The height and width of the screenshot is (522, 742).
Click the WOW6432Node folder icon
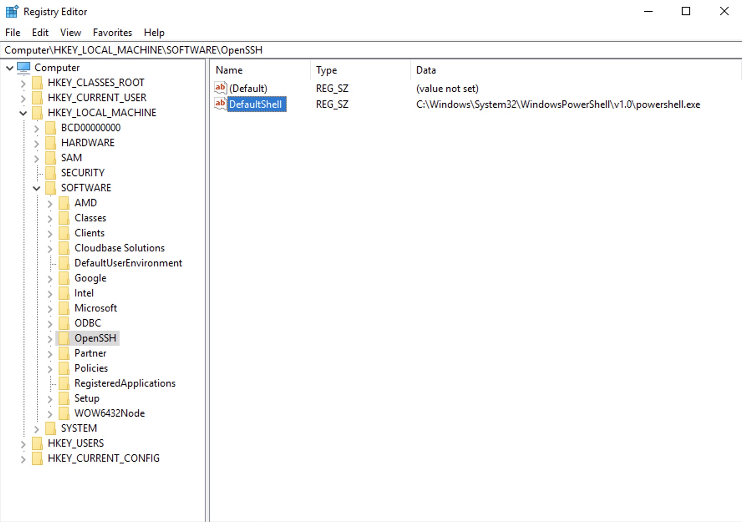[64, 413]
